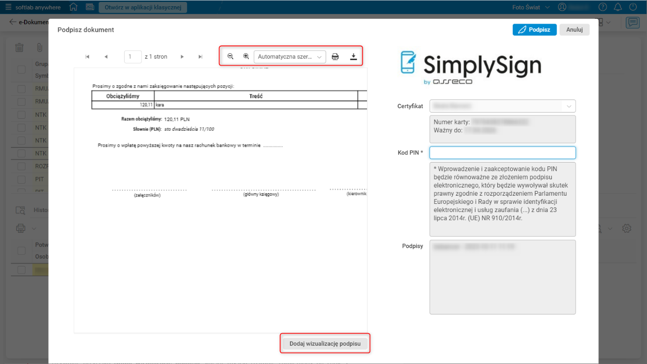Zoom out the document preview
The width and height of the screenshot is (647, 364).
pyautogui.click(x=230, y=56)
